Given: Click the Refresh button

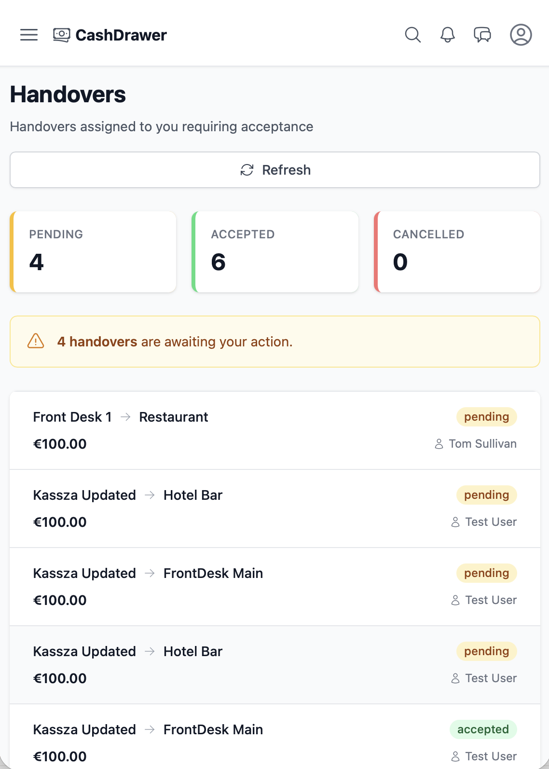Looking at the screenshot, I should coord(275,170).
